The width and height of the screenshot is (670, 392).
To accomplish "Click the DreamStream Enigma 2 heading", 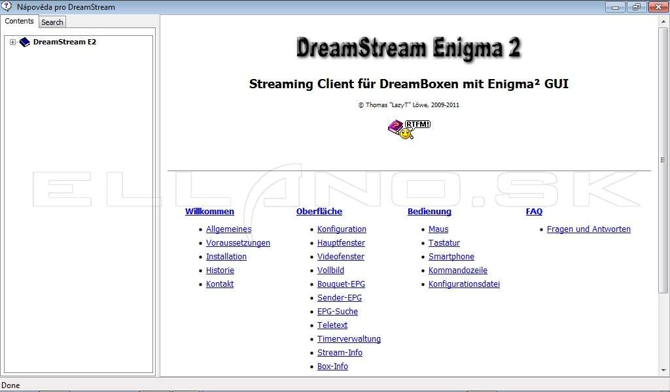I will point(408,48).
